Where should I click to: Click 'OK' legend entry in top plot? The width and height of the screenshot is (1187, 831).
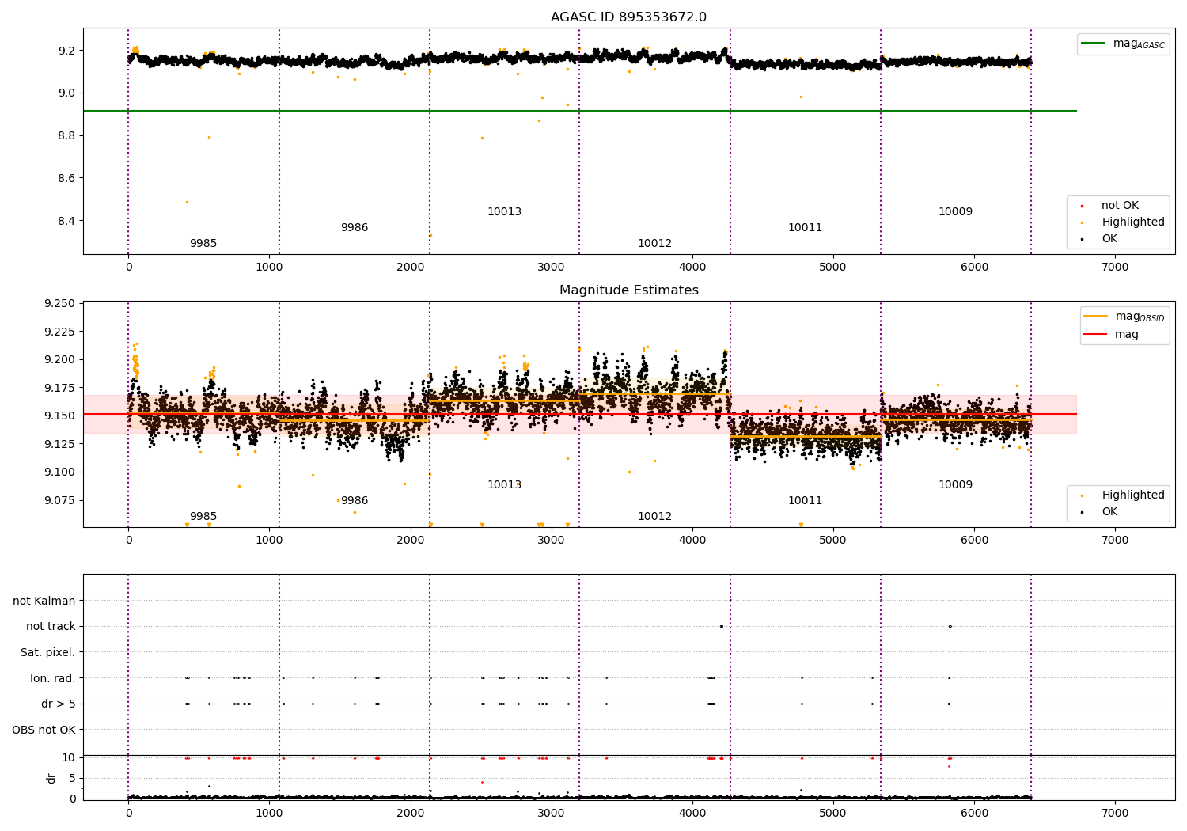[x=1109, y=239]
